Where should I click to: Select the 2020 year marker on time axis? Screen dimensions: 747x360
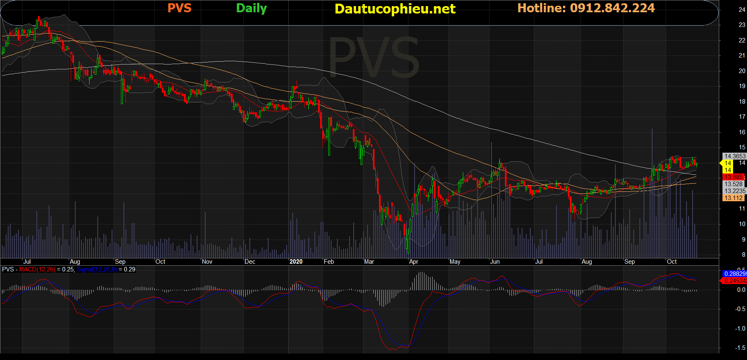click(296, 262)
